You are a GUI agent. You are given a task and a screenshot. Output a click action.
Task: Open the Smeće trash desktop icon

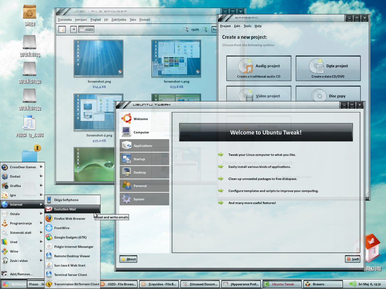coord(29,12)
